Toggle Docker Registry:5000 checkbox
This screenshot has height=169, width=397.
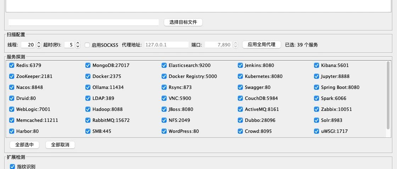point(164,76)
